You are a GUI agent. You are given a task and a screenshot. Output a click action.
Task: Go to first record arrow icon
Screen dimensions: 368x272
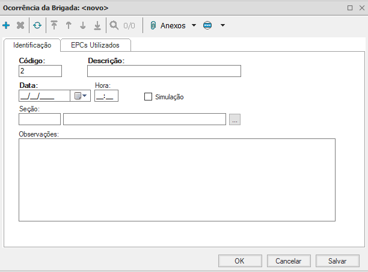tap(54, 26)
